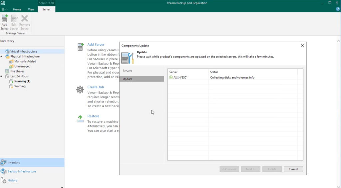The height and width of the screenshot is (188, 341).
Task: Click the 'Collecting disks and volumes info' status
Action: pos(232,78)
